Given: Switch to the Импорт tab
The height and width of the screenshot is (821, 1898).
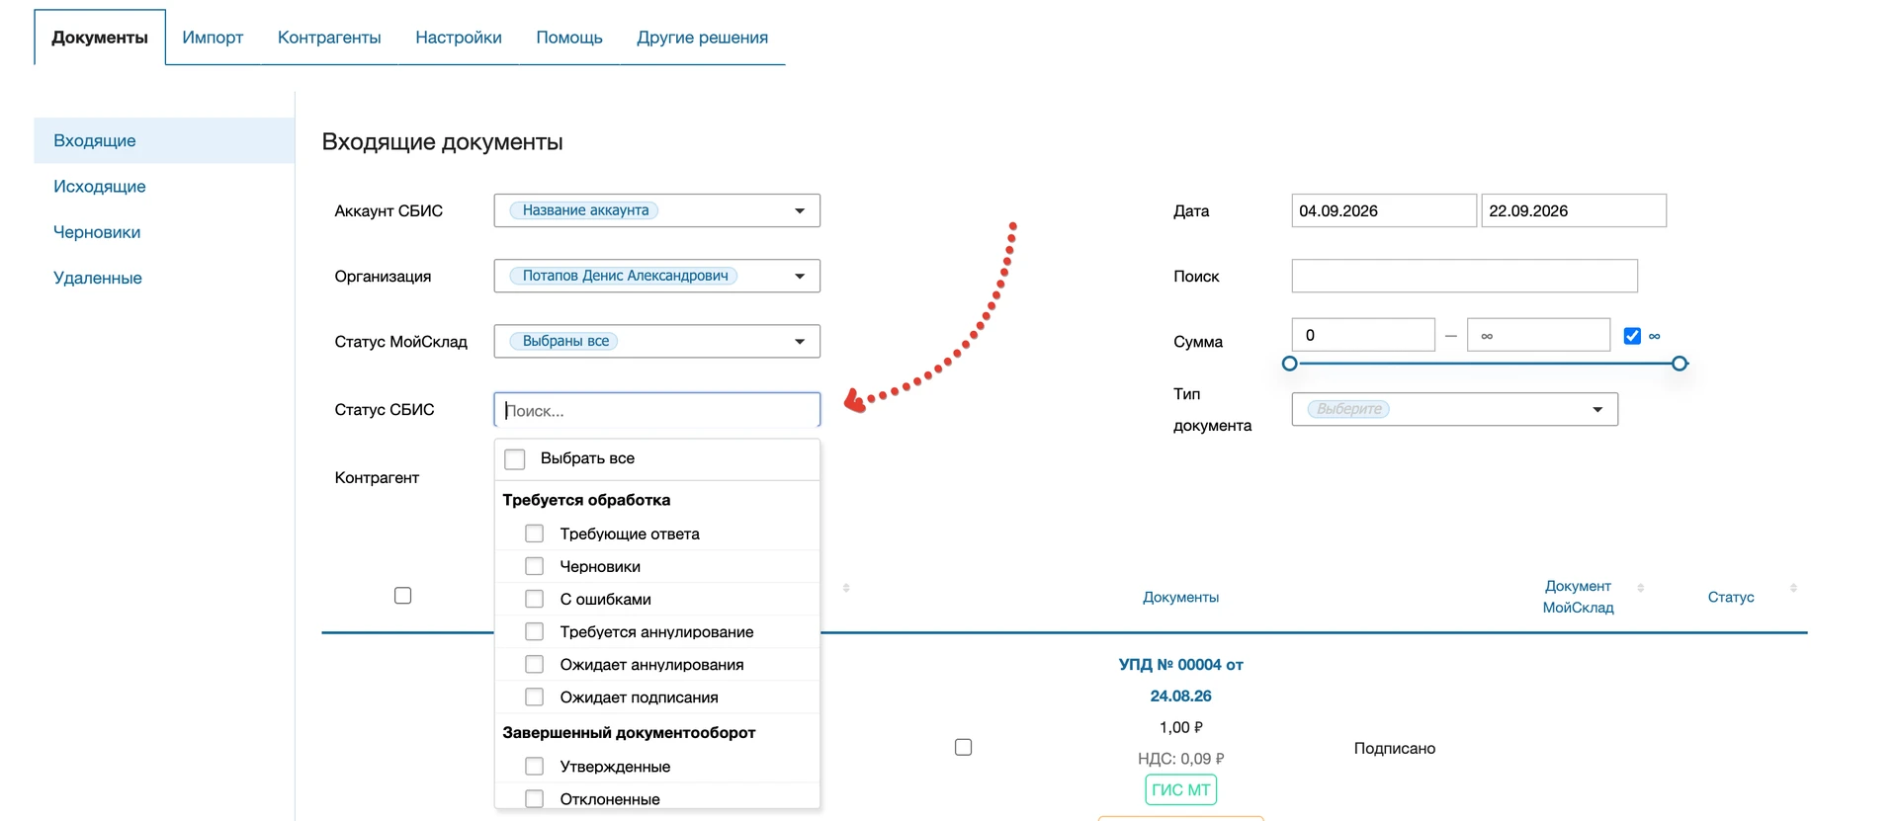Looking at the screenshot, I should point(213,38).
